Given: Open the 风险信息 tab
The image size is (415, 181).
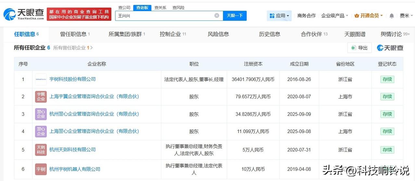Looking at the screenshot, I should click(218, 34).
